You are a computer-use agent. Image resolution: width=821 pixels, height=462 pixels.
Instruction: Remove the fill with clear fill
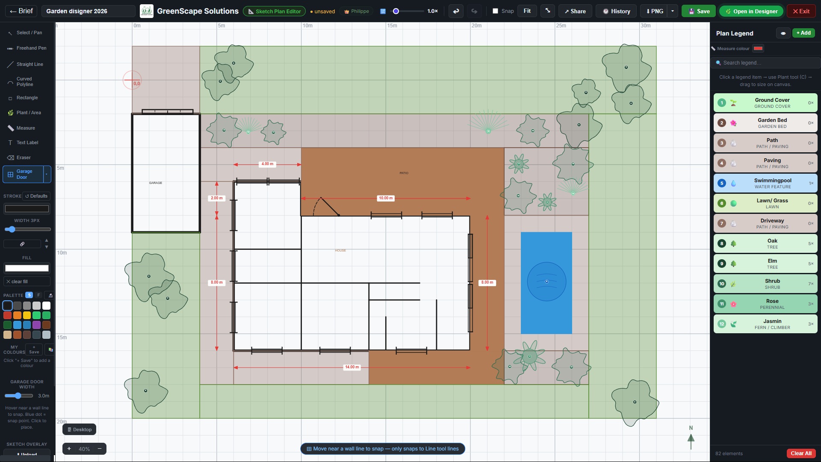click(x=27, y=281)
